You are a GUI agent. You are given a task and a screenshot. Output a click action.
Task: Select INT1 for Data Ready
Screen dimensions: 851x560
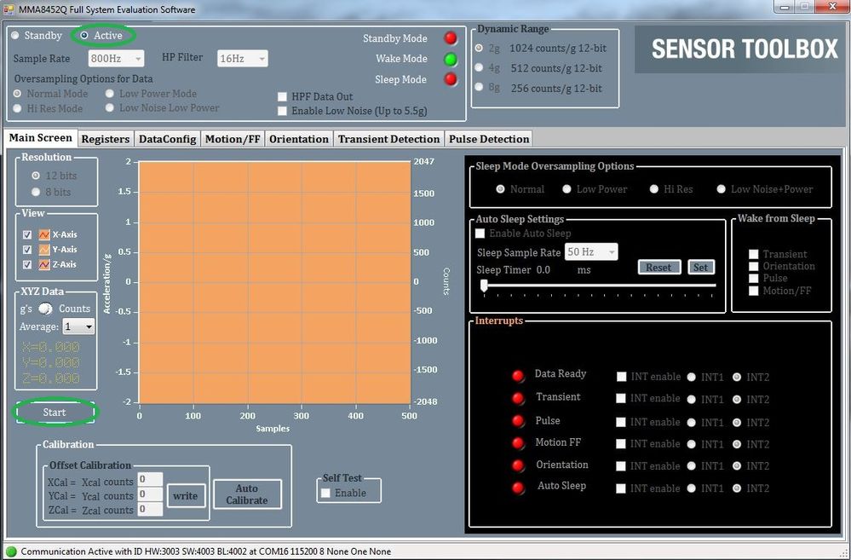pos(692,377)
